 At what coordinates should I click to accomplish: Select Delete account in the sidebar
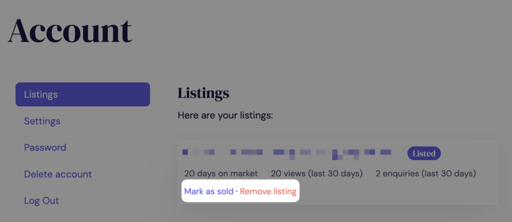58,174
